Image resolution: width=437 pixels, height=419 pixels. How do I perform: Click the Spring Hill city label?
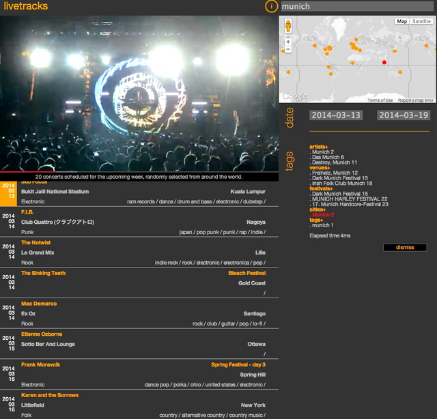coord(253,375)
